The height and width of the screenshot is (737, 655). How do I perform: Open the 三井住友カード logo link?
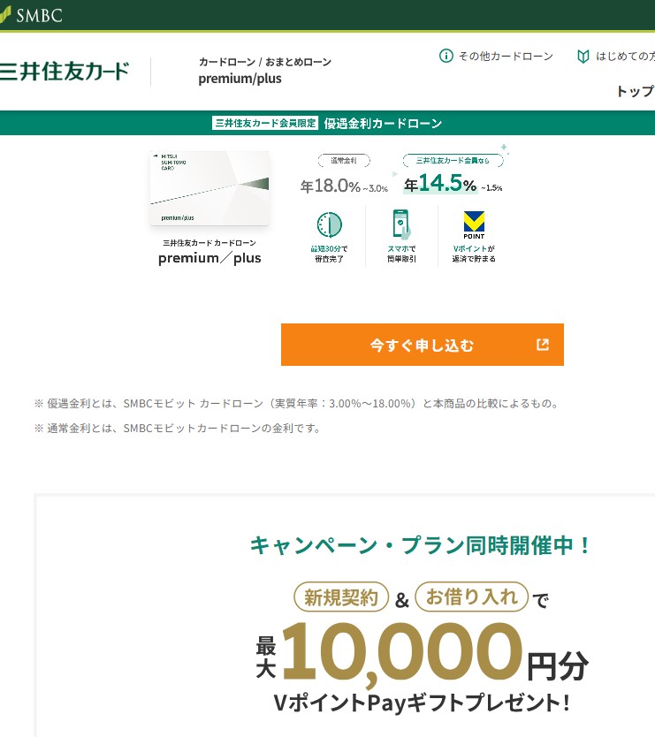pyautogui.click(x=65, y=72)
